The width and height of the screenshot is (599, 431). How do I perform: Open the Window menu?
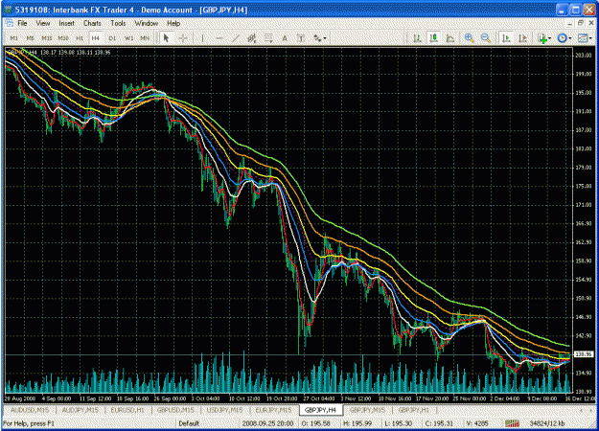147,23
